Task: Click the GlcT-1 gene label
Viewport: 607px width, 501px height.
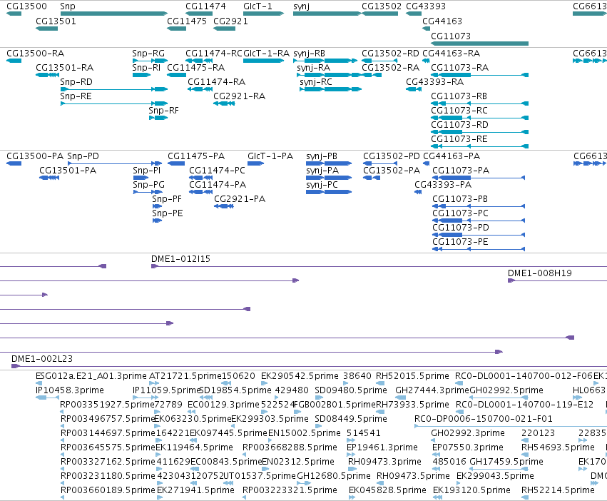Action: click(257, 6)
